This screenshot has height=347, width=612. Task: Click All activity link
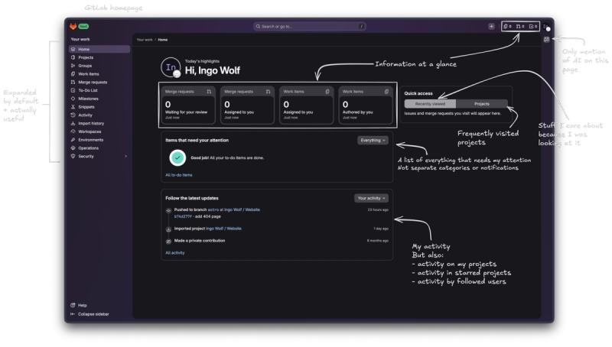[x=175, y=253]
